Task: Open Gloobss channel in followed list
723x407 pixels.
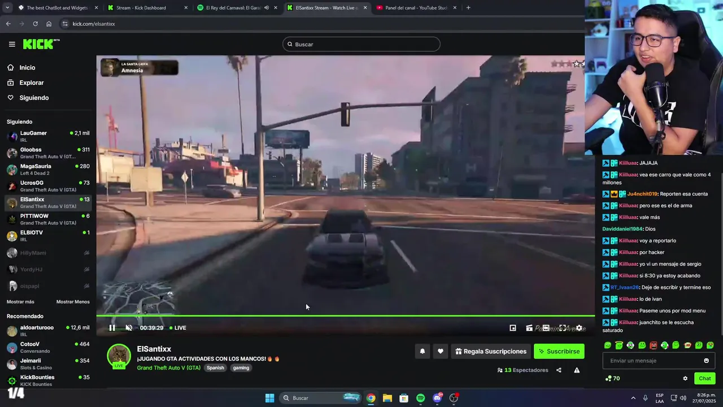Action: click(x=48, y=153)
